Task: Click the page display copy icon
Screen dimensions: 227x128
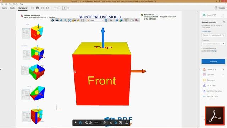Action: click(x=105, y=123)
